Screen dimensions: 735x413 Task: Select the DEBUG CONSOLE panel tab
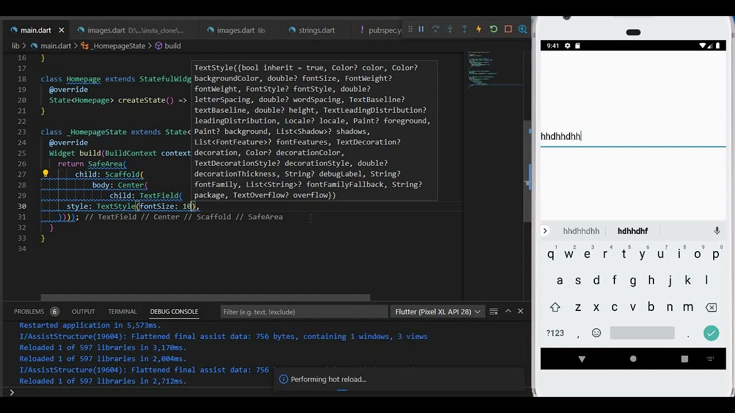pos(174,311)
